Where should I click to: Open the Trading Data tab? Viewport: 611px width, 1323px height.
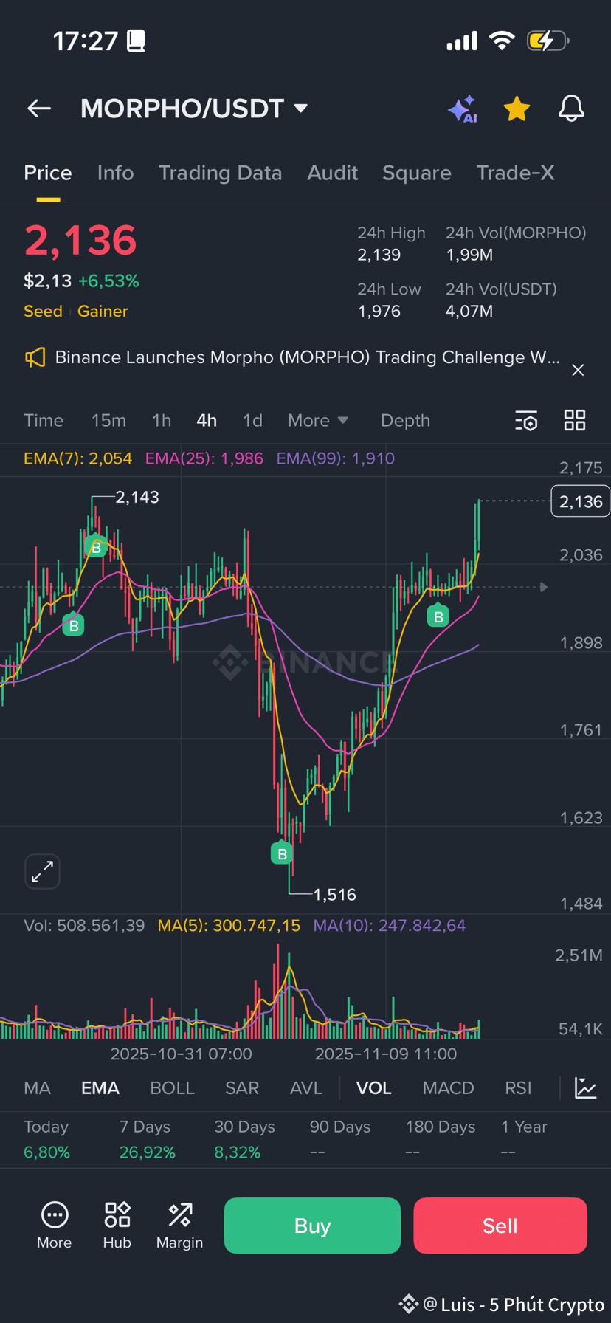(x=220, y=173)
